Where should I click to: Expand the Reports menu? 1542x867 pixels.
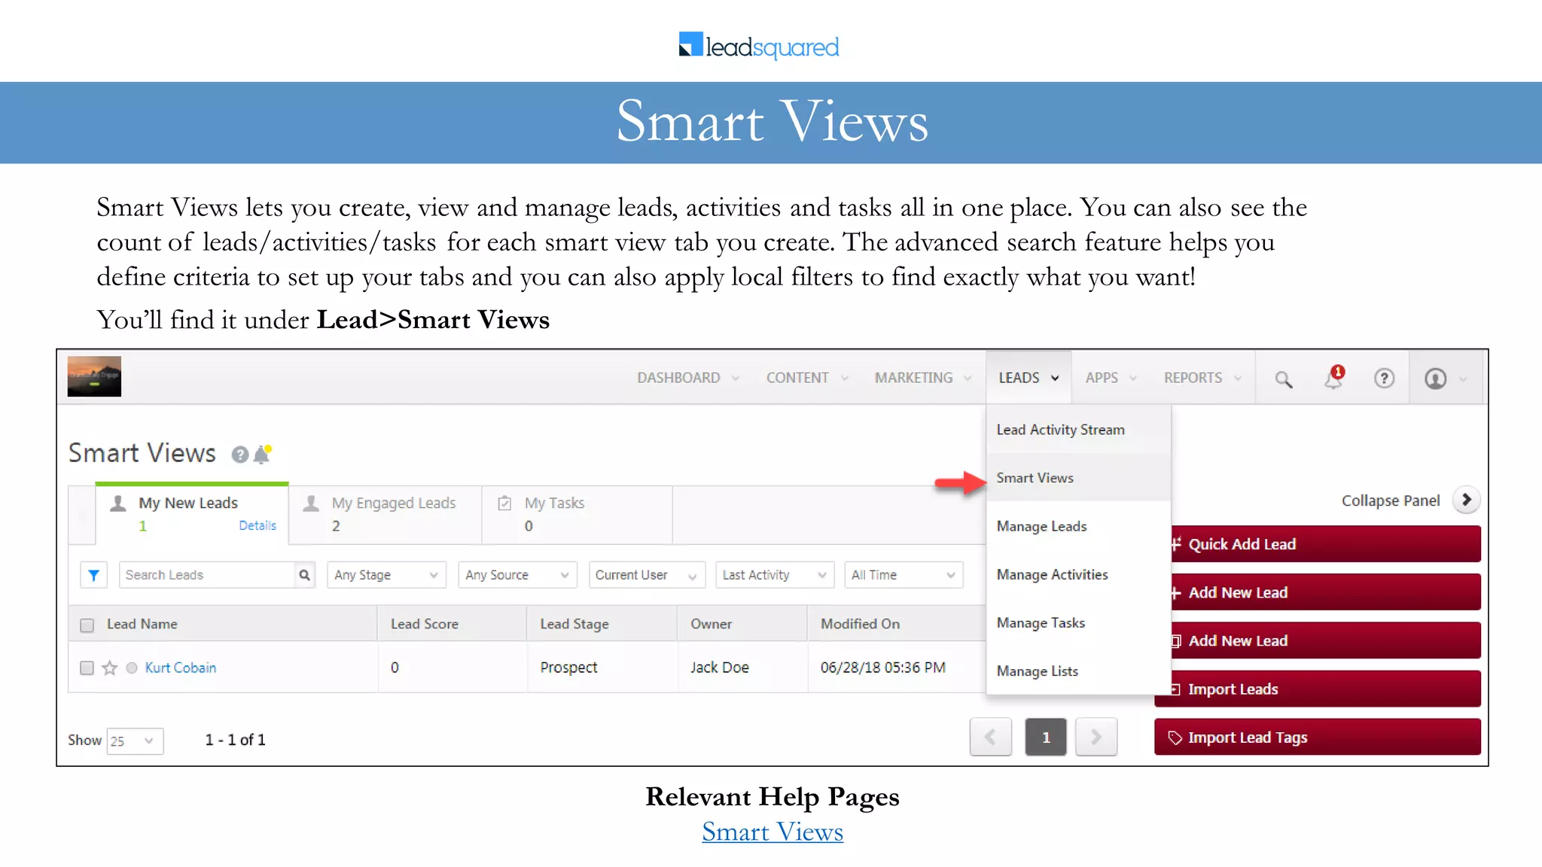tap(1202, 378)
